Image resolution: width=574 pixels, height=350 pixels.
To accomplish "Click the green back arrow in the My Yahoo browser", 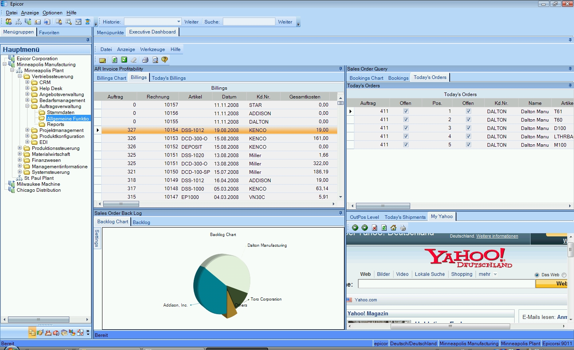I will (355, 228).
